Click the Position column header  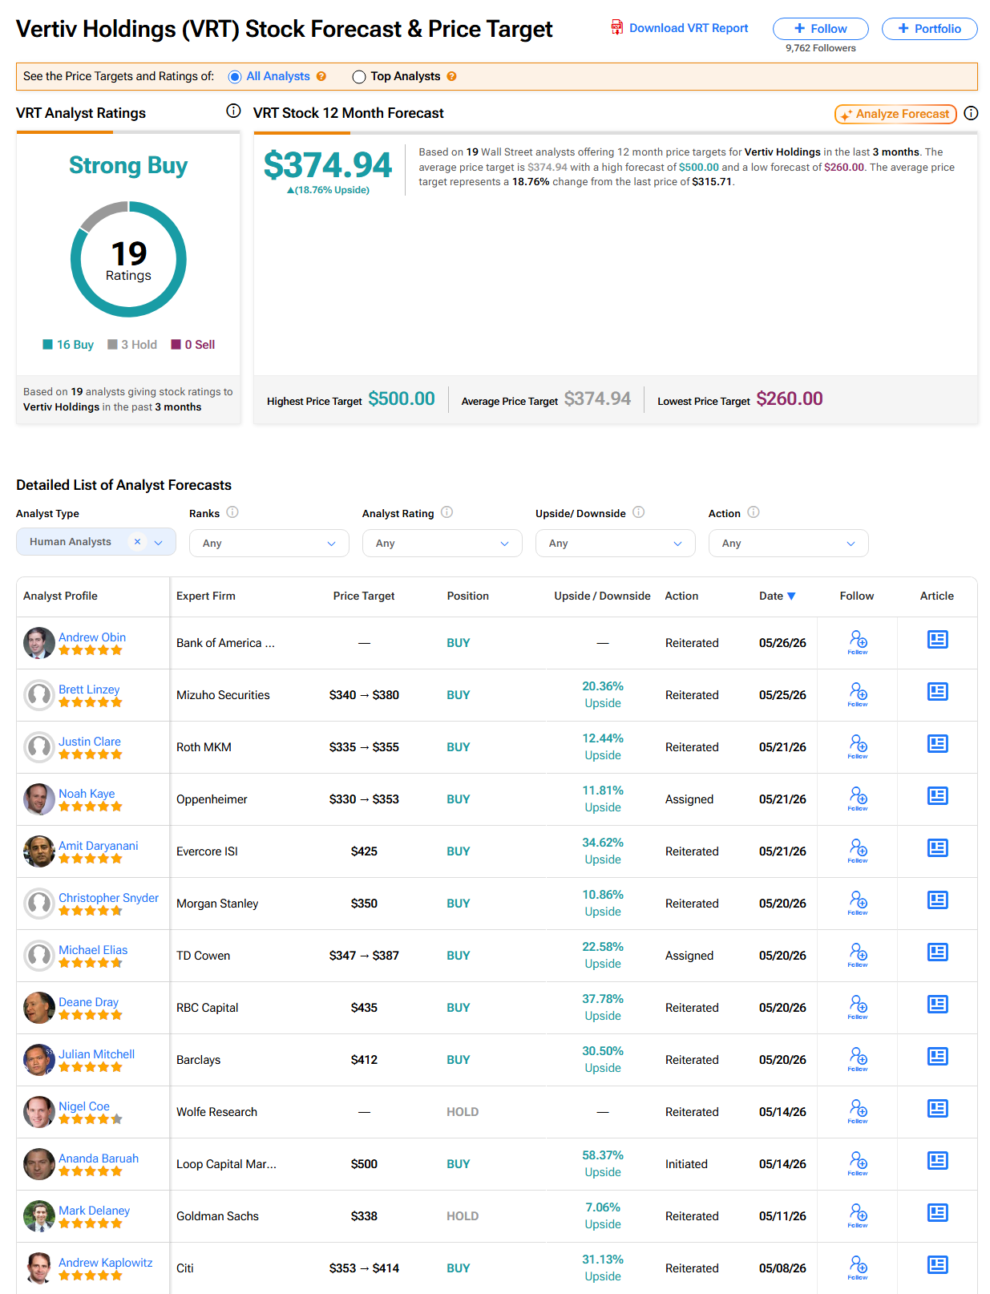tap(468, 596)
